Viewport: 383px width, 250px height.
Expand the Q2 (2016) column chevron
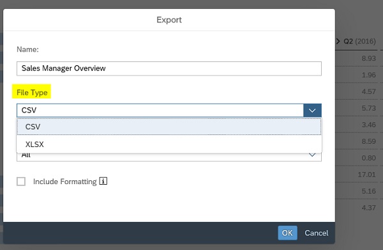[338, 41]
